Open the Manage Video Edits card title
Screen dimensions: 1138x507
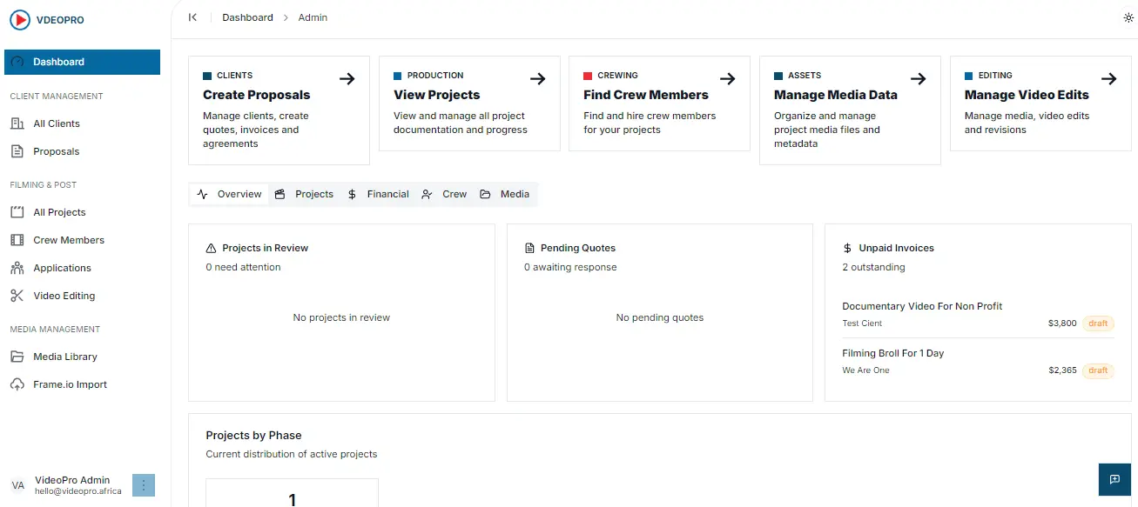(1027, 95)
